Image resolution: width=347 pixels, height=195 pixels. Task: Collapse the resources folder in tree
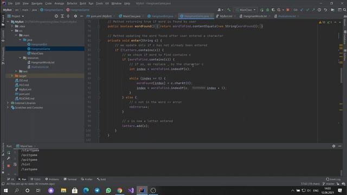20,58
